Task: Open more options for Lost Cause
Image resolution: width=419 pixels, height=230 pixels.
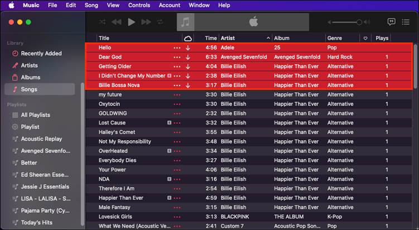Action: pyautogui.click(x=177, y=123)
